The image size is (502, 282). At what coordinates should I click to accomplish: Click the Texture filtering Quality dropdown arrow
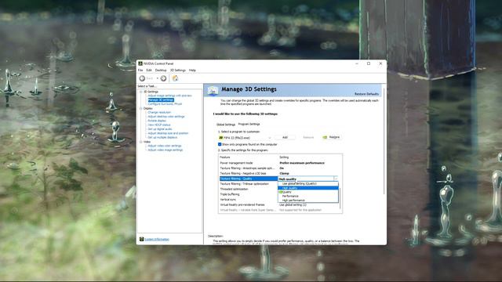[336, 179]
